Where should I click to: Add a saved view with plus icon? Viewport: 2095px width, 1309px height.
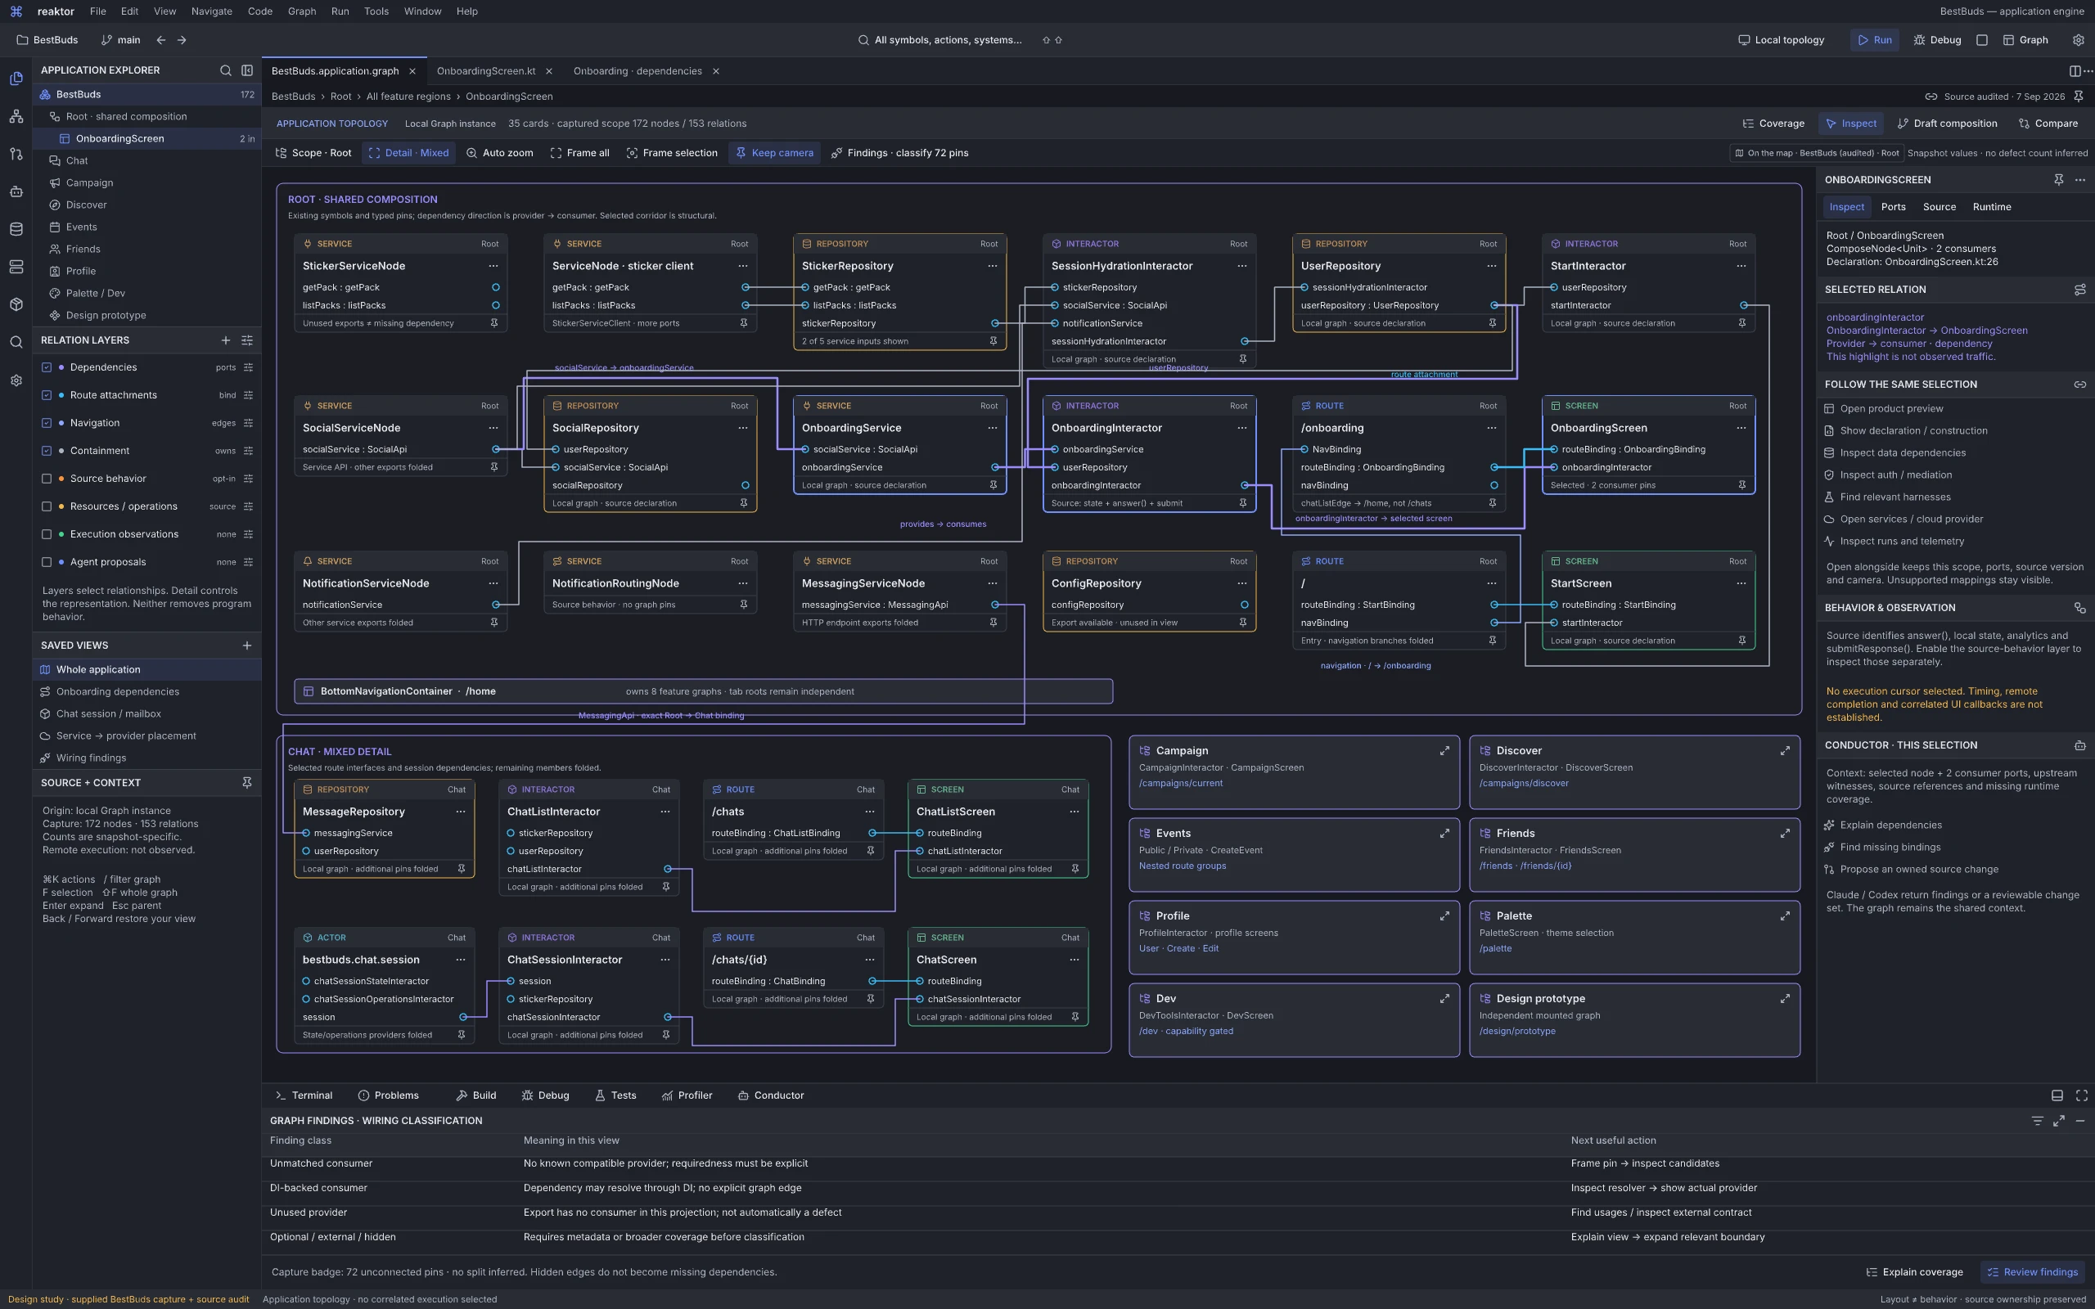point(246,645)
